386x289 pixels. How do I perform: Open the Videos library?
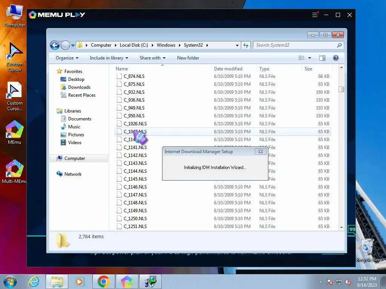tap(75, 143)
